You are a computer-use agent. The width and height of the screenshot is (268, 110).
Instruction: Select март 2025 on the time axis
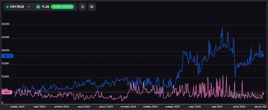(x=196, y=107)
